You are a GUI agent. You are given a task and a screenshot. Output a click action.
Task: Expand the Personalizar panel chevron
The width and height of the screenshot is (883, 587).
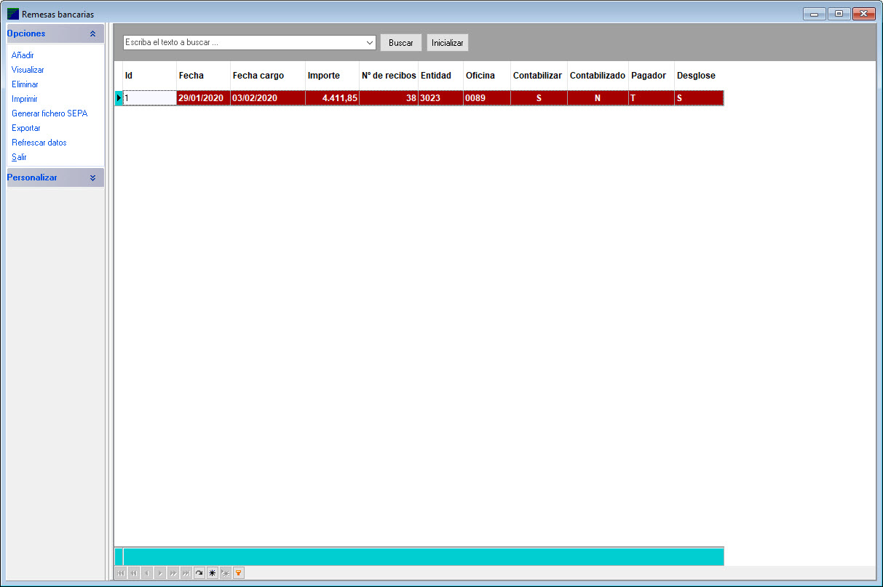92,177
